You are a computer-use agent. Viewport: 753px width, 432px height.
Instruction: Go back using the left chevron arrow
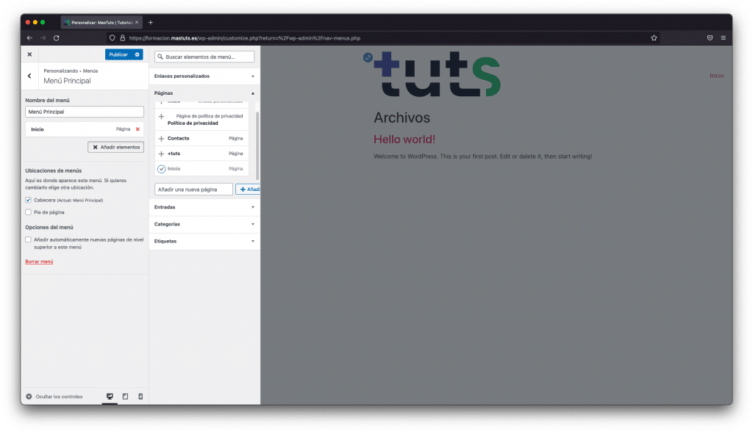coord(29,76)
